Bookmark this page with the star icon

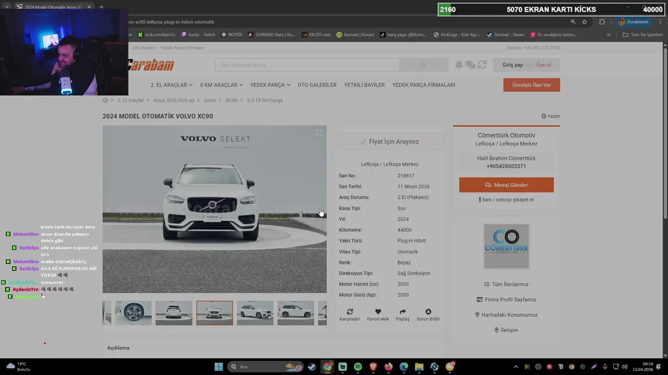[x=584, y=22]
